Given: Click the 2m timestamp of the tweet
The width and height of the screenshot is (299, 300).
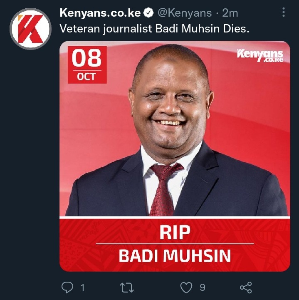Looking at the screenshot, I should [230, 13].
